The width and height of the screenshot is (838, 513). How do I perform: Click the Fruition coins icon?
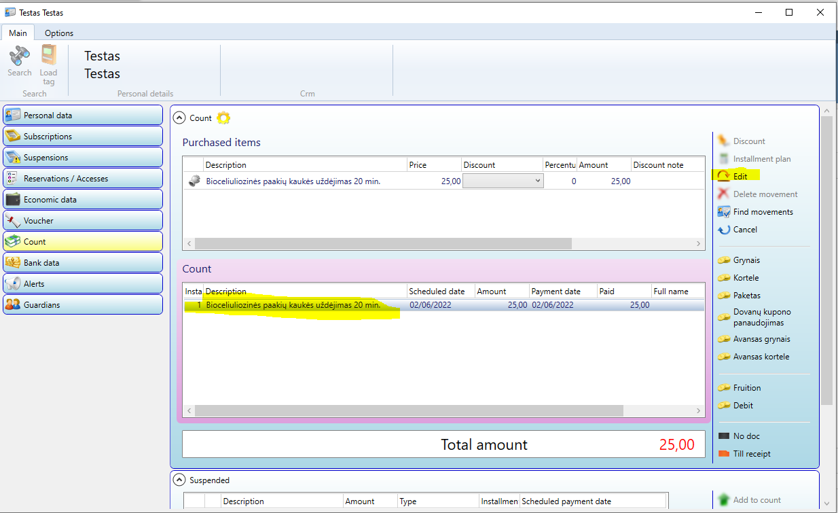tap(724, 388)
